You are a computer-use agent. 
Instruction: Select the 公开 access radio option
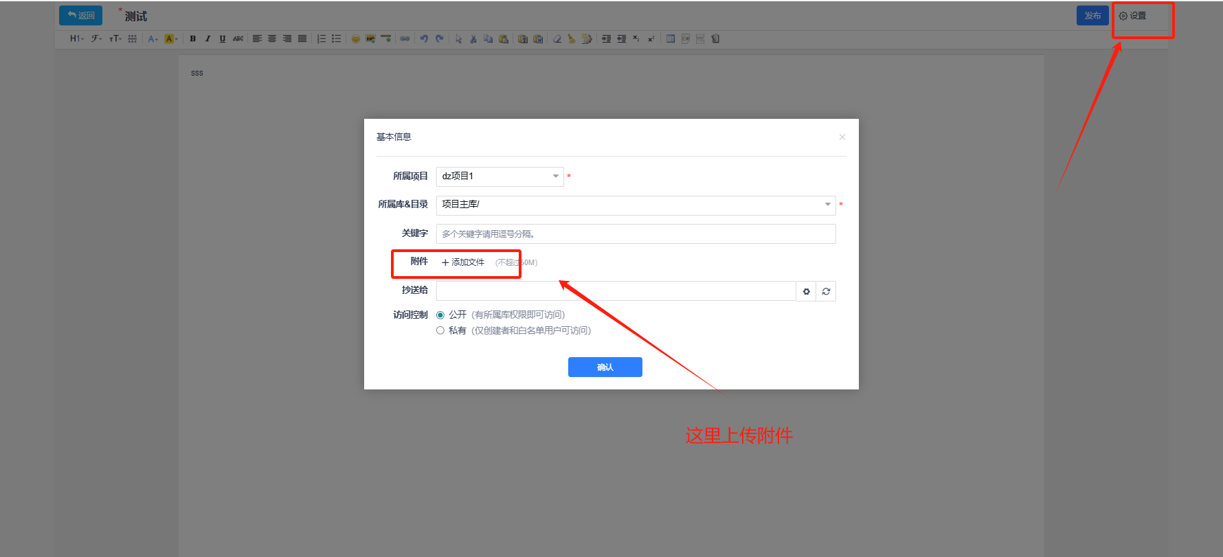coord(440,315)
